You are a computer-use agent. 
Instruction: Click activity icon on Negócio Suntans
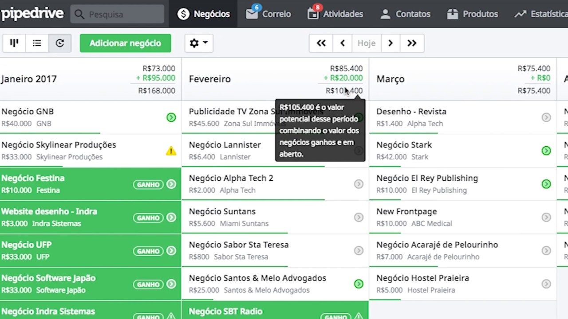[x=359, y=217]
